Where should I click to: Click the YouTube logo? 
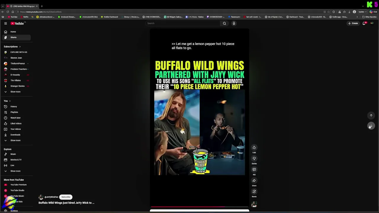point(17,23)
